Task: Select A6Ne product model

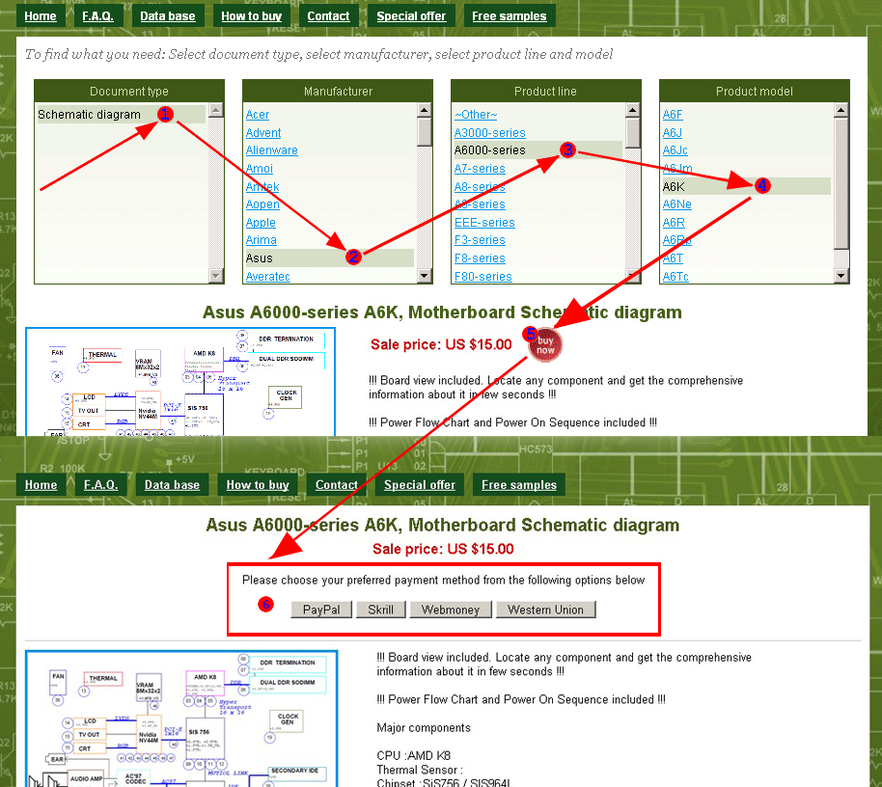Action: pos(677,204)
